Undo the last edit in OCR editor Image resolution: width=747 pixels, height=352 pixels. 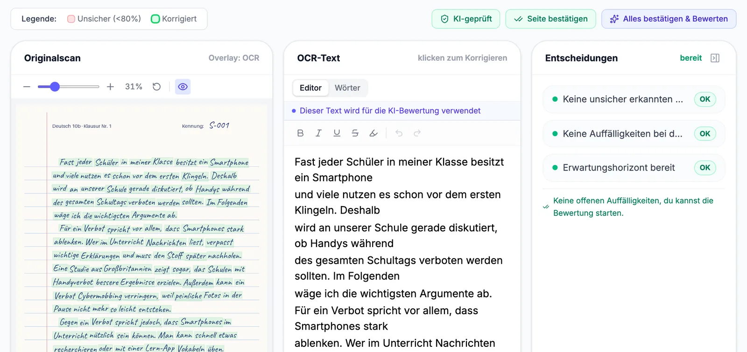click(399, 133)
